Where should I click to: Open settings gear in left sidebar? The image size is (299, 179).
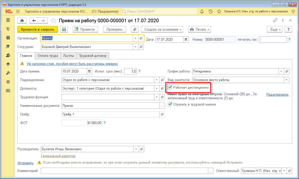tap(8, 82)
